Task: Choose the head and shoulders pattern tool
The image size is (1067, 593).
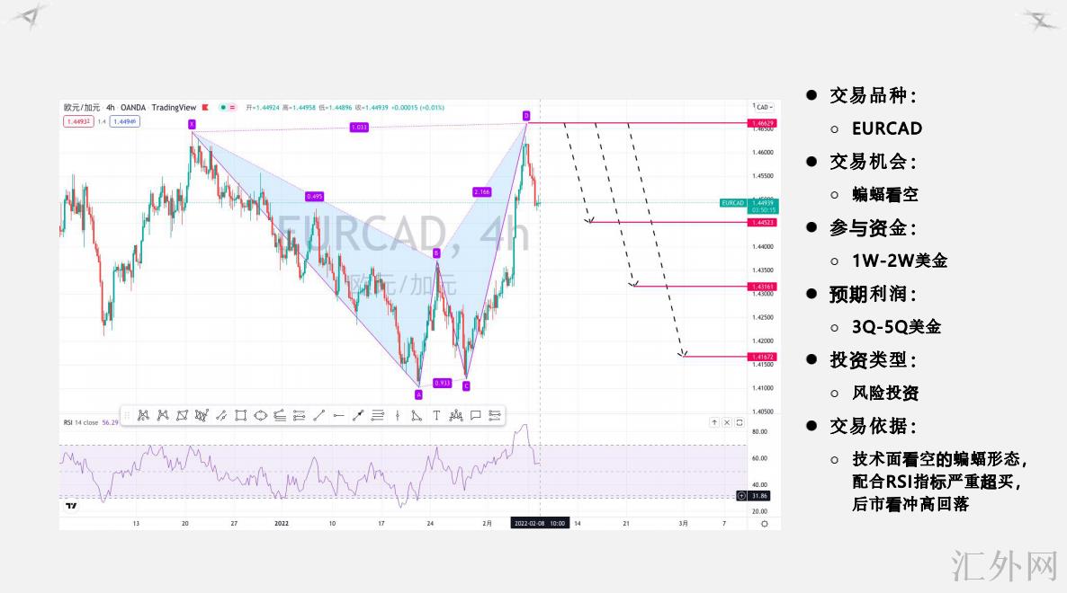Action: tap(455, 415)
